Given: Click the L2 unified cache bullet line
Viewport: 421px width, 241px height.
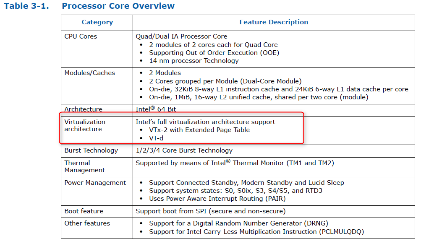Looking at the screenshot, I should (x=259, y=97).
